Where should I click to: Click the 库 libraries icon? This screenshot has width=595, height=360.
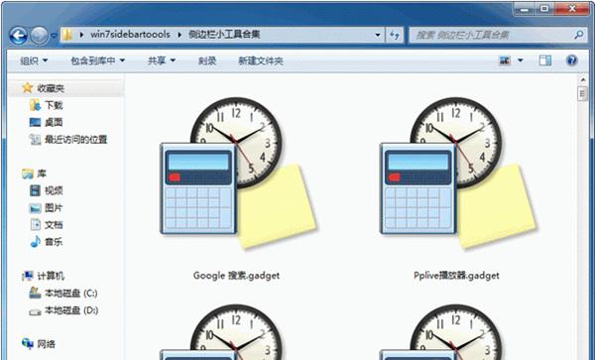point(28,174)
